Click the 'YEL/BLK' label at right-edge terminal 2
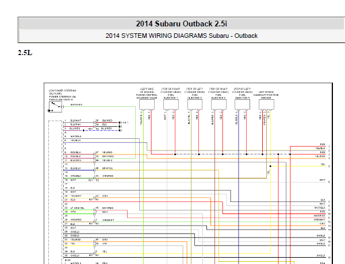Screen dimensions: 345x264 click(x=320, y=149)
